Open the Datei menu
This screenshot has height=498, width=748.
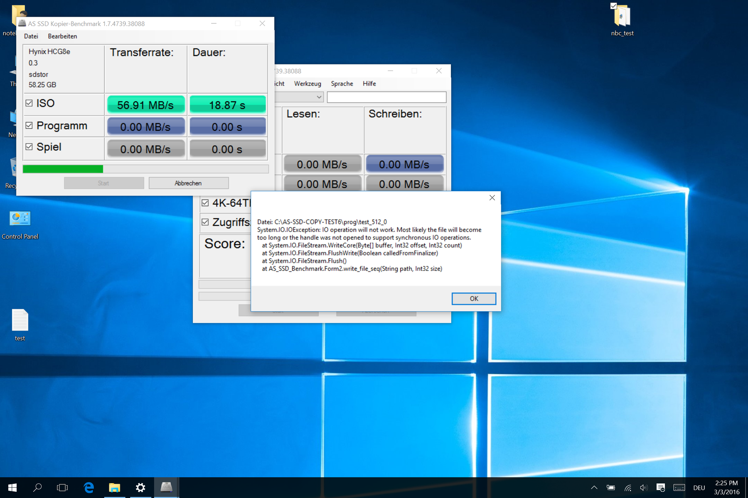click(31, 36)
